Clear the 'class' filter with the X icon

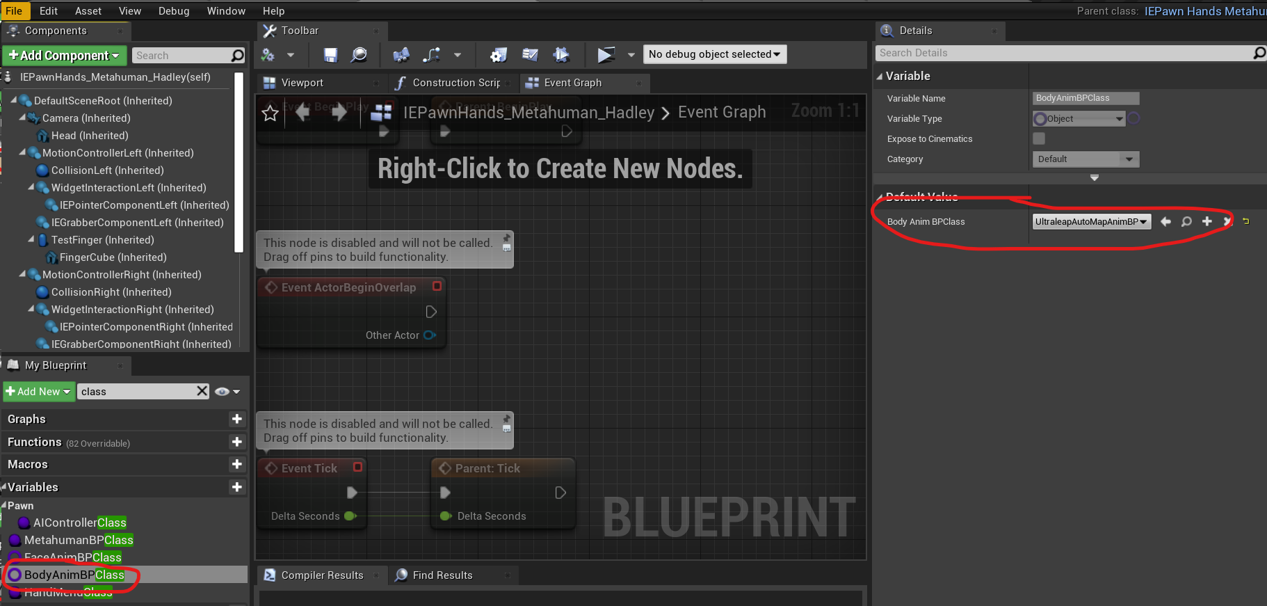pyautogui.click(x=202, y=391)
